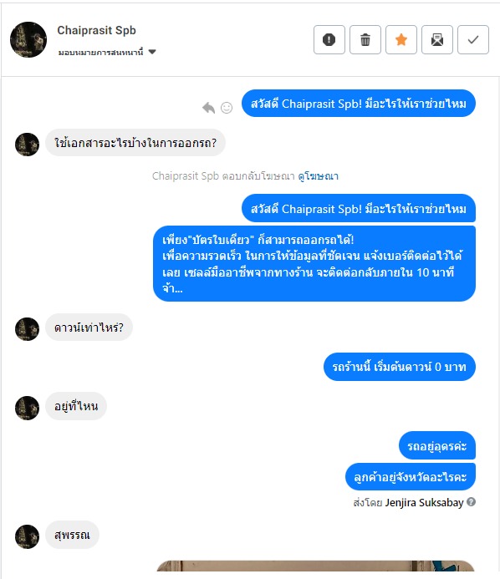The image size is (500, 579).
Task: Select the มอบหมายการสนทนานี้ assignment label
Action: click(x=100, y=52)
